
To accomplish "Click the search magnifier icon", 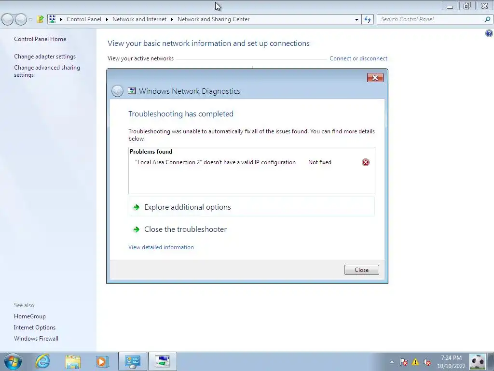I will tap(487, 19).
